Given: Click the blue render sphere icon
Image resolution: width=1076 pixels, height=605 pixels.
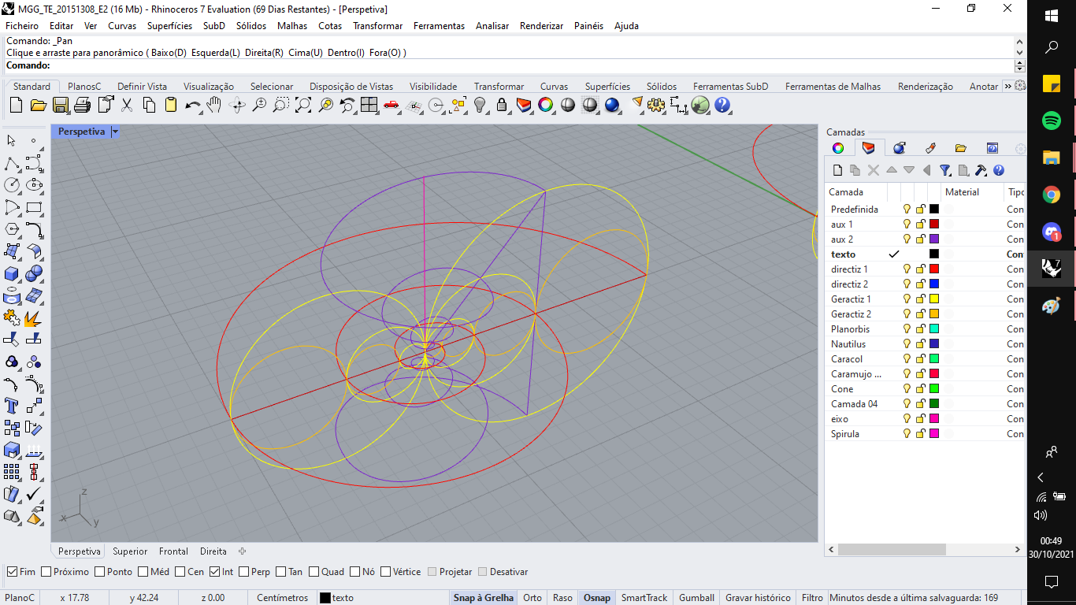Looking at the screenshot, I should click(x=612, y=105).
